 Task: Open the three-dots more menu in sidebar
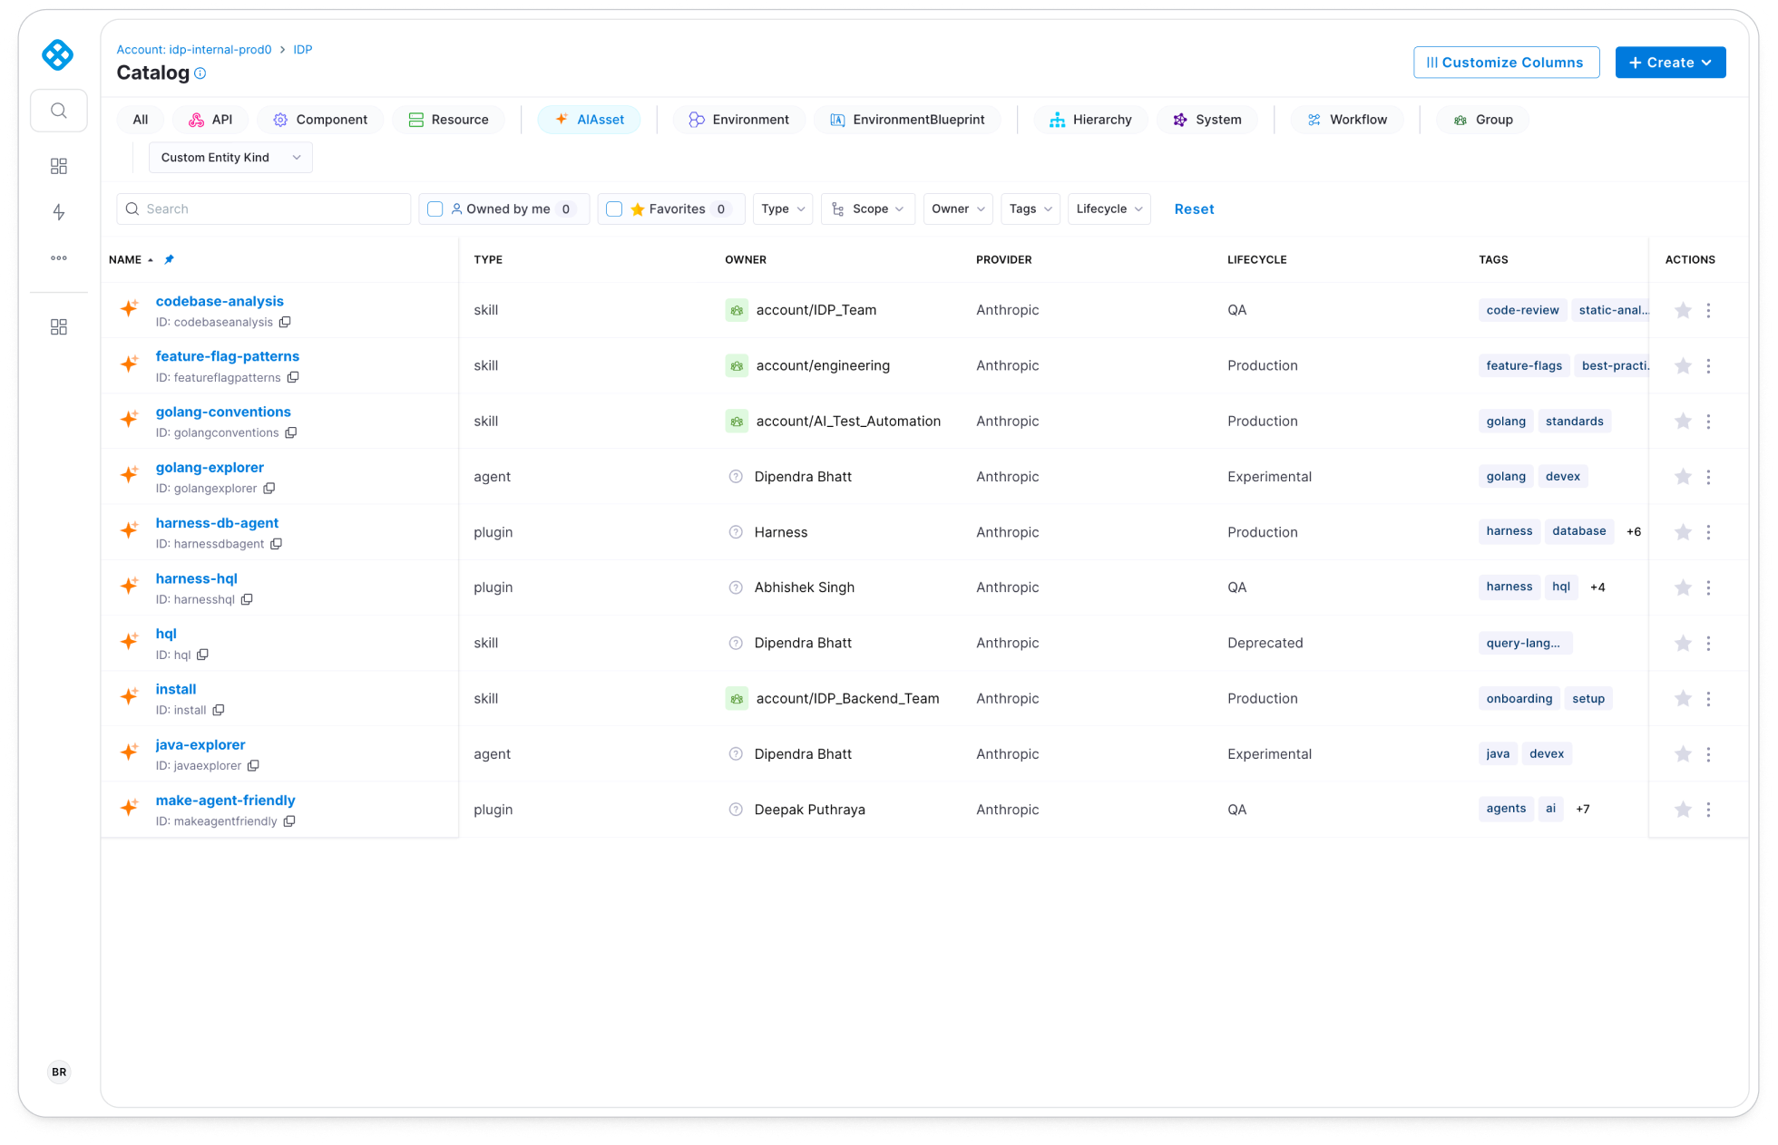(x=59, y=258)
